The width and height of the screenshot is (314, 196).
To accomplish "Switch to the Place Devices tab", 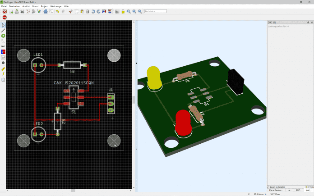I will click(x=276, y=190).
